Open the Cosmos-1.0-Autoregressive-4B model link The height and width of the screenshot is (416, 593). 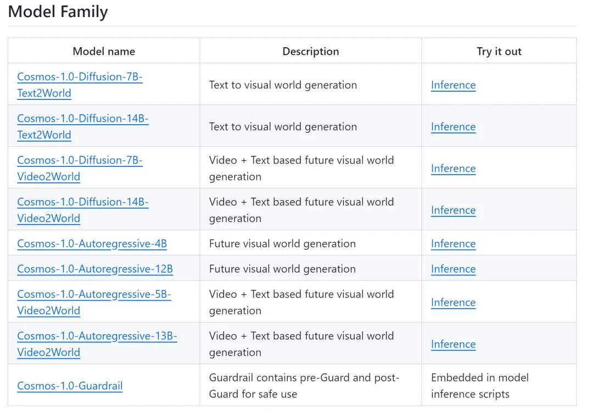pos(92,244)
